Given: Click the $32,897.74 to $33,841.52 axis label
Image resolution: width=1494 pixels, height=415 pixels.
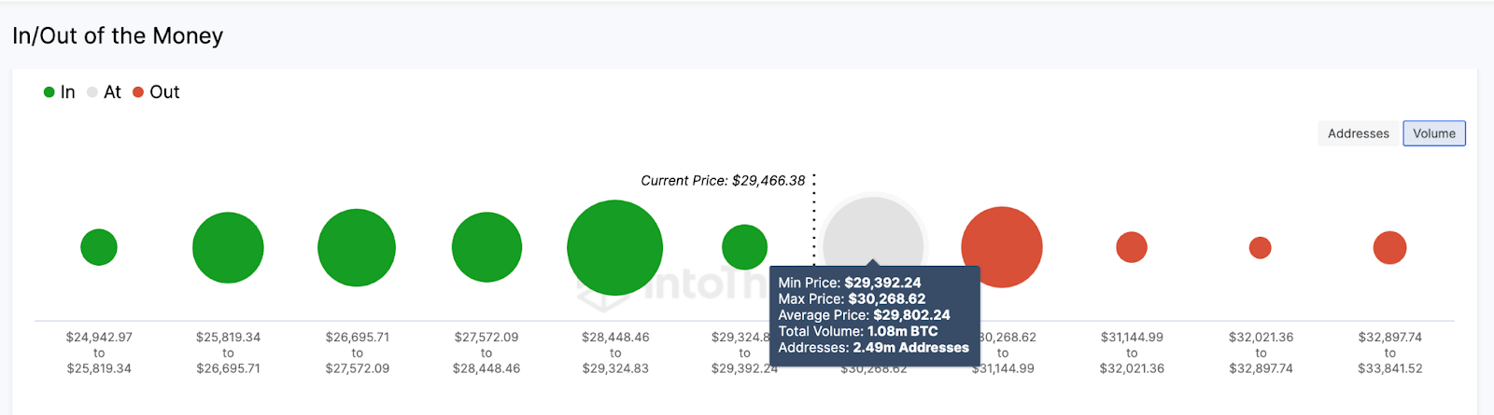Looking at the screenshot, I should [x=1389, y=353].
